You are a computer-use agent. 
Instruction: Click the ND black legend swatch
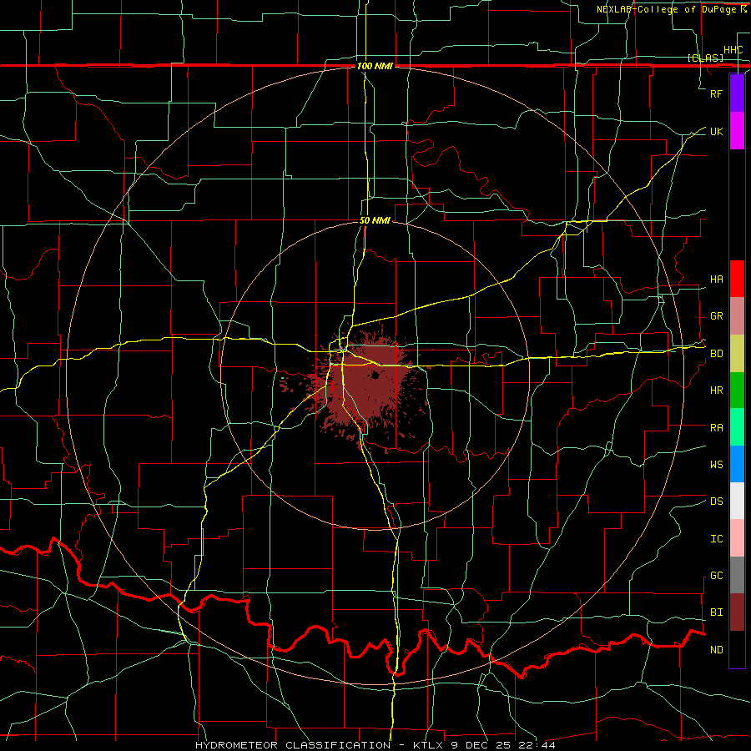(x=737, y=649)
